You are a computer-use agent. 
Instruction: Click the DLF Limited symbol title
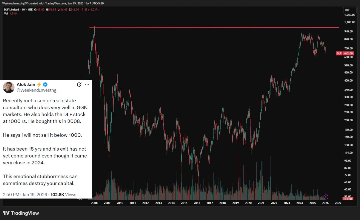(x=11, y=9)
